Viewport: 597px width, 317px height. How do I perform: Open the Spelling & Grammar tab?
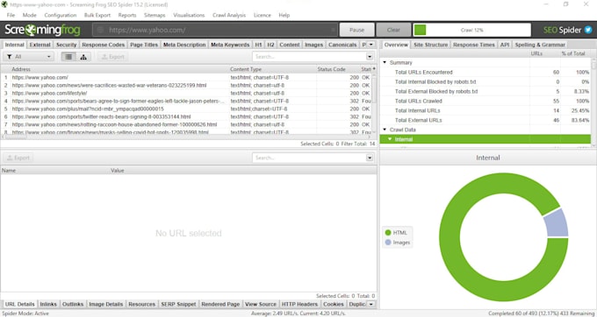(540, 45)
